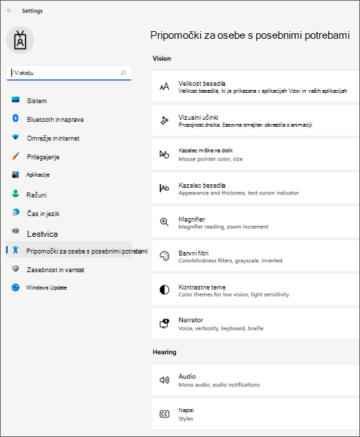Click the search magnifier icon
The width and height of the screenshot is (360, 437).
point(123,73)
